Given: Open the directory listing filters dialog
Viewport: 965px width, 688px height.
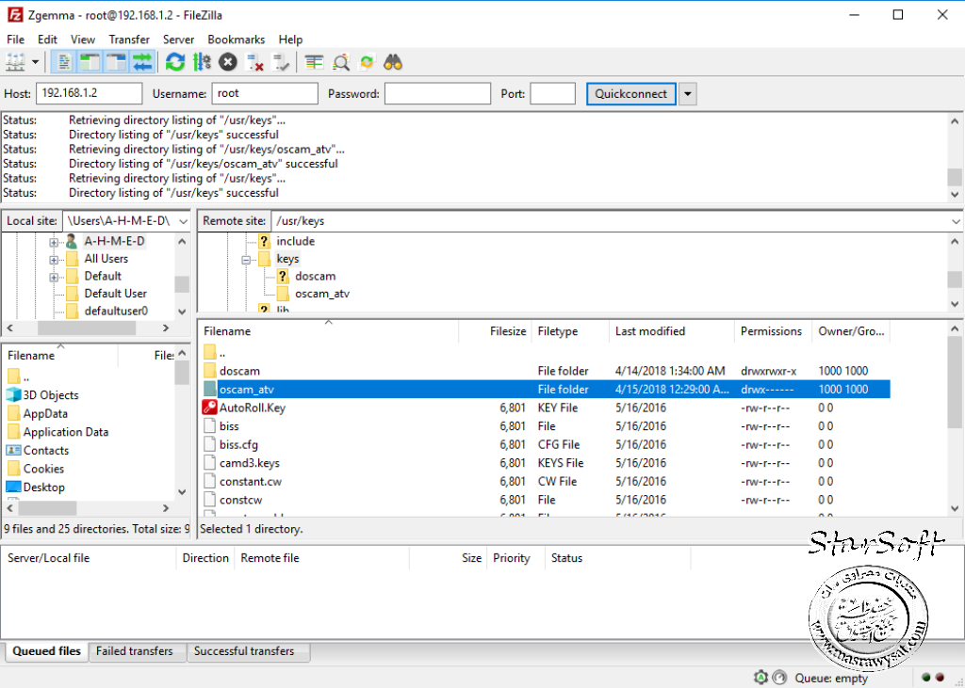Looking at the screenshot, I should coord(315,62).
